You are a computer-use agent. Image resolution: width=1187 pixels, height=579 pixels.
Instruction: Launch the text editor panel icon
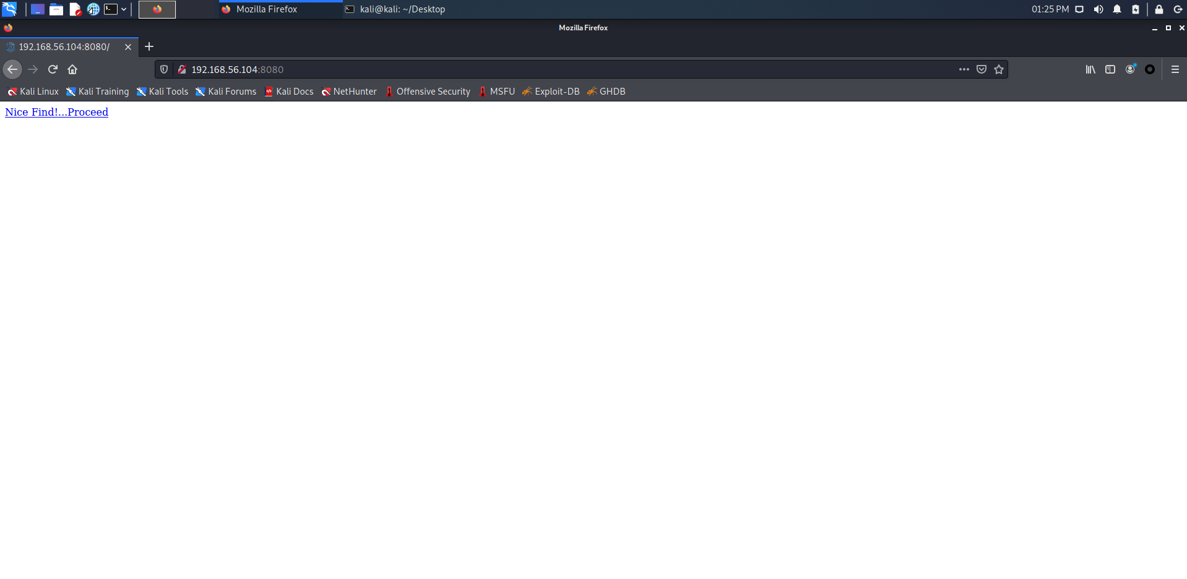pyautogui.click(x=75, y=9)
